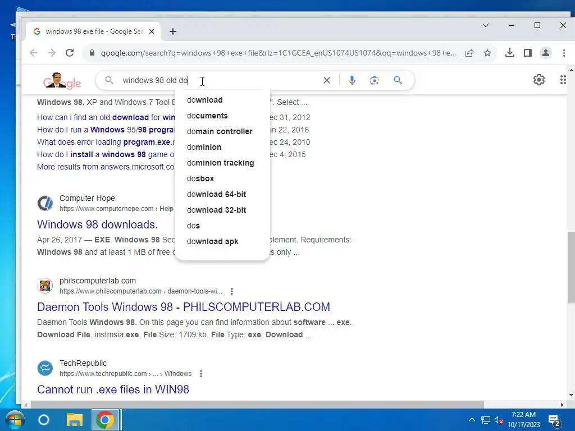Viewport: 575px width, 431px height.
Task: Search by image with Google Lens icon
Action: pyautogui.click(x=375, y=80)
